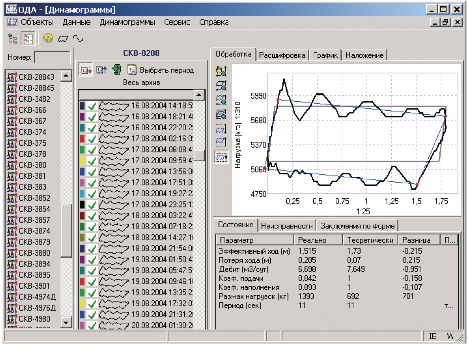468x346 pixels.
Task: Open the Справка menu
Action: [214, 22]
